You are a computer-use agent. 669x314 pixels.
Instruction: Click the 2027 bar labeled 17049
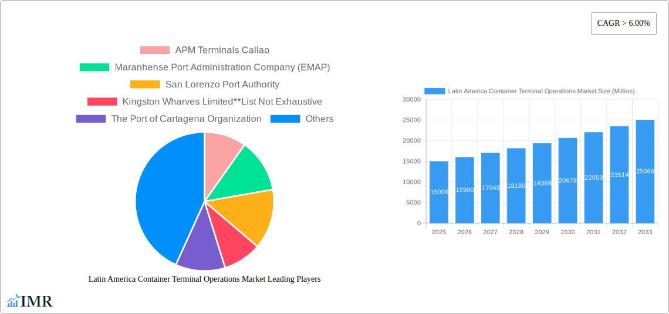click(490, 188)
